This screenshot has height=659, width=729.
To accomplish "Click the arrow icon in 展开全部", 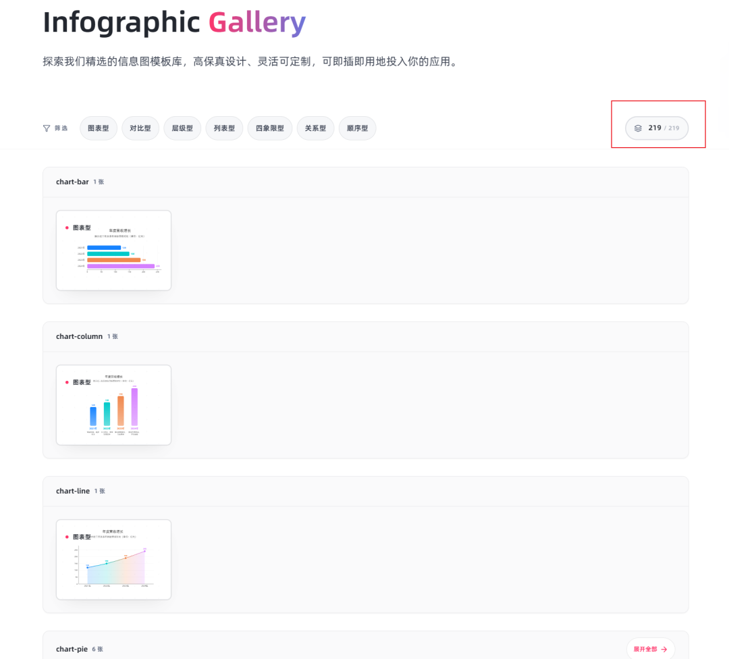I will [664, 650].
